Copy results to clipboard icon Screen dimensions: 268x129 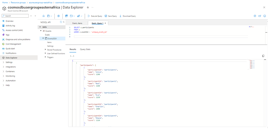click(x=263, y=56)
